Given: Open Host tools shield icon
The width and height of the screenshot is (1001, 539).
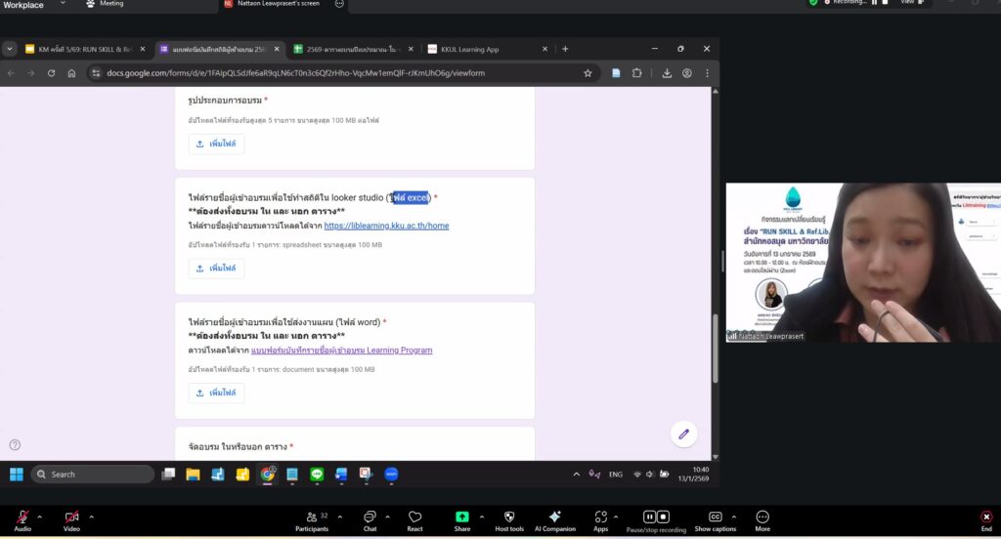Looking at the screenshot, I should tap(508, 517).
